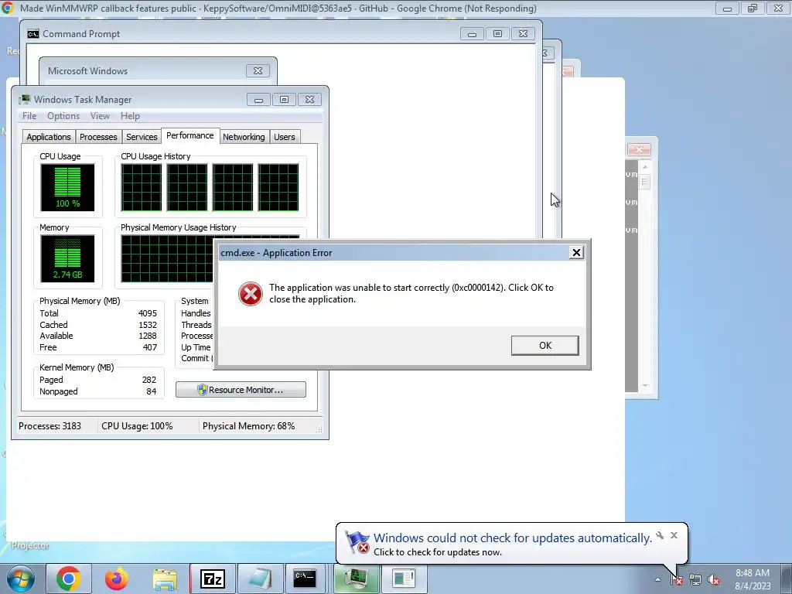Switch to the Processes tab
This screenshot has width=792, height=594.
pyautogui.click(x=98, y=137)
